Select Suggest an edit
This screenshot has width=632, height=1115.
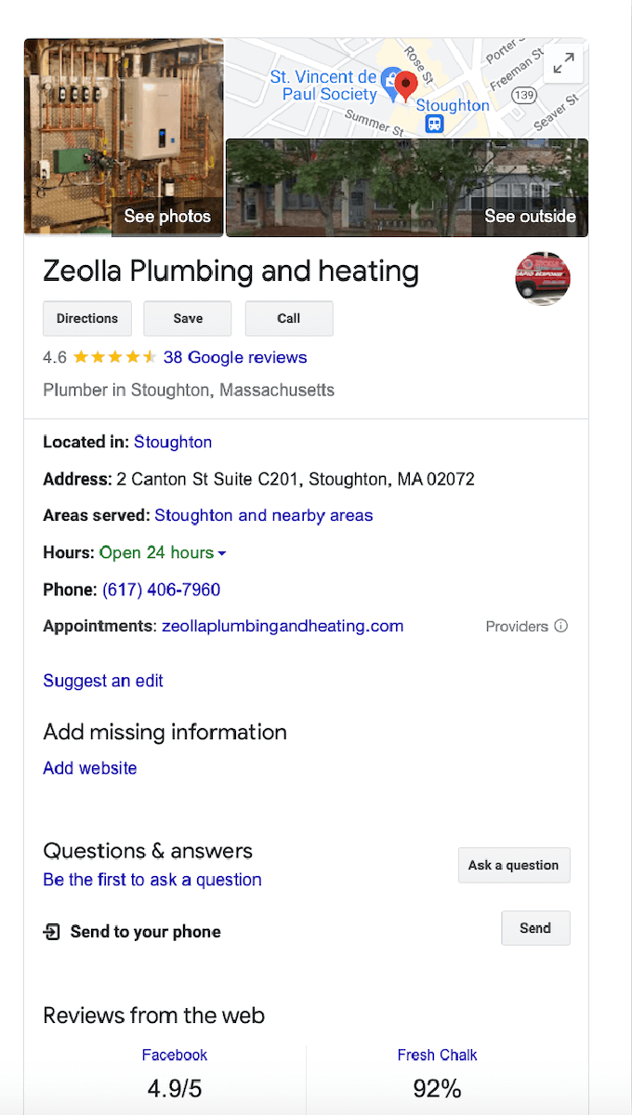pyautogui.click(x=102, y=681)
